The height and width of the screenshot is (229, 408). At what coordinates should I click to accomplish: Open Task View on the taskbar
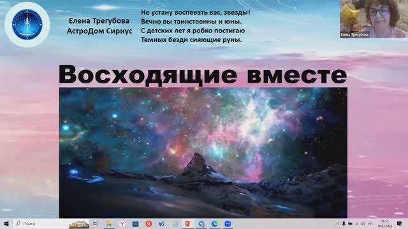point(96,223)
